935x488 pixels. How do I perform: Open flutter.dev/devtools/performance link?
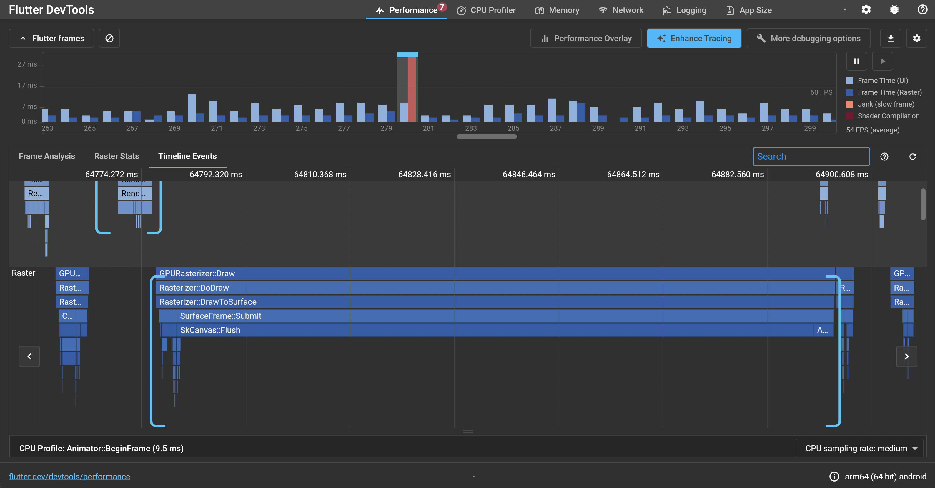coord(69,477)
